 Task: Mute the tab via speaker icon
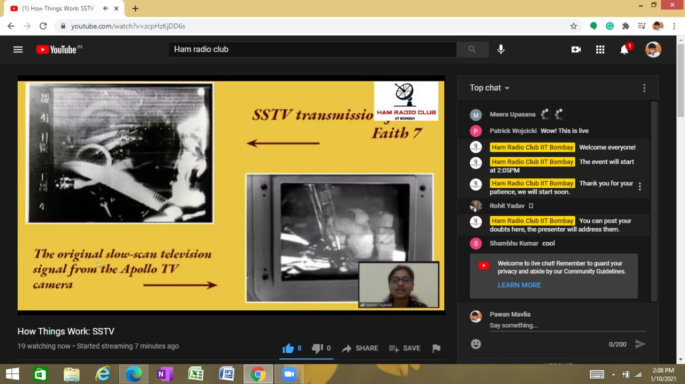tap(105, 9)
